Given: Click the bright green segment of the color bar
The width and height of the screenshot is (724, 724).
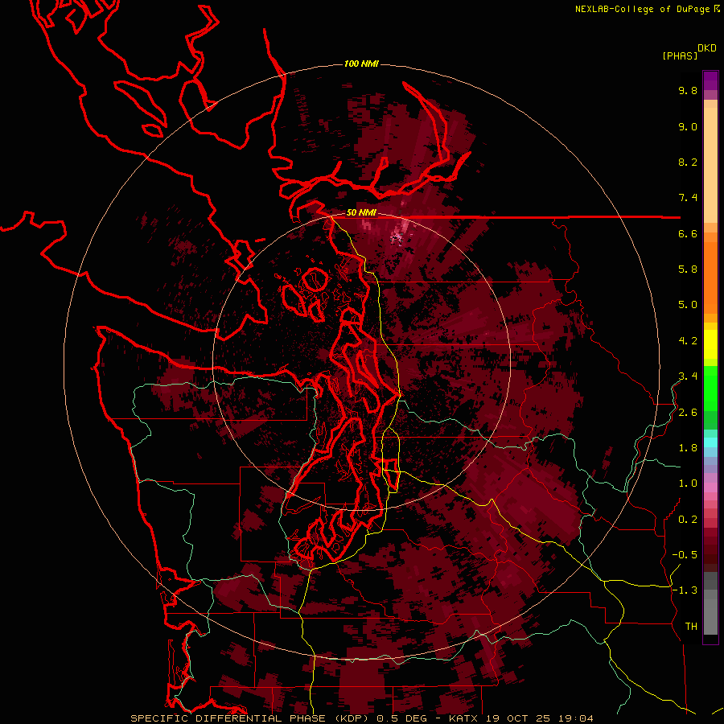Looking at the screenshot, I should click(710, 388).
